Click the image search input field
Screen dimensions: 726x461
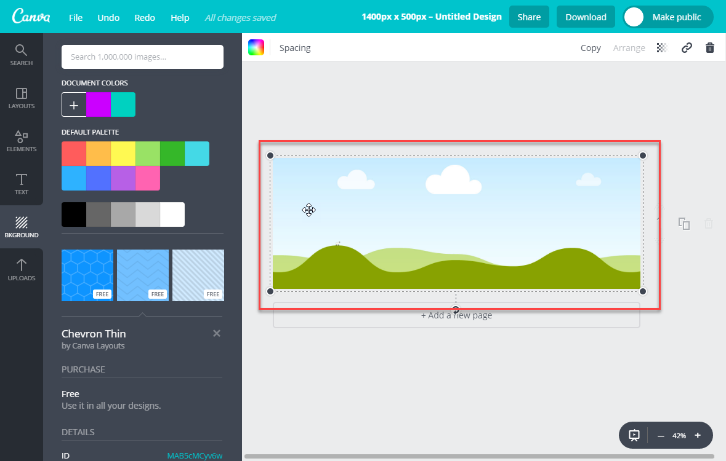point(142,57)
